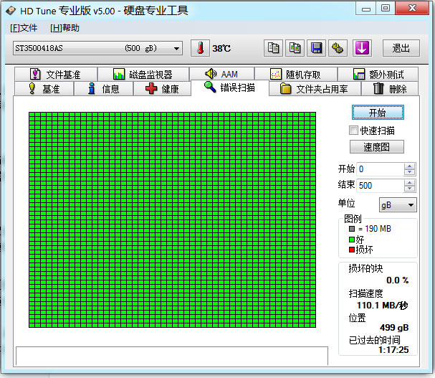Click the empty log box below the scan grid
Image resolution: width=435 pixels, height=378 pixels.
click(x=172, y=356)
